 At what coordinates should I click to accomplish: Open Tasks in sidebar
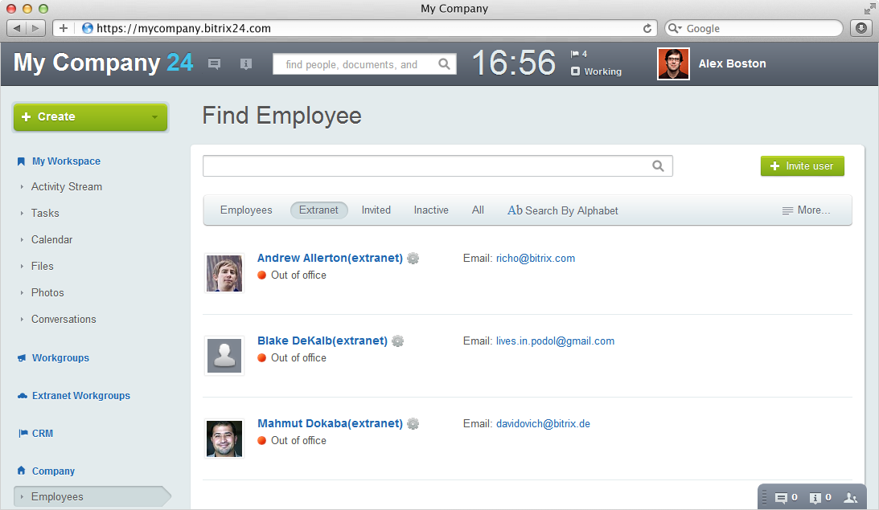[45, 213]
